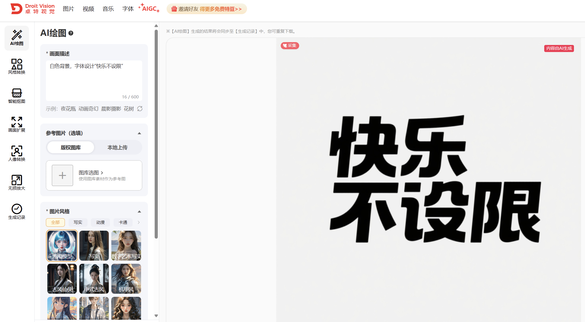Open the 音乐 menu
This screenshot has height=322, width=585.
coord(108,9)
